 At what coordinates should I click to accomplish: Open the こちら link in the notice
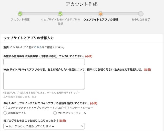pos(38,47)
